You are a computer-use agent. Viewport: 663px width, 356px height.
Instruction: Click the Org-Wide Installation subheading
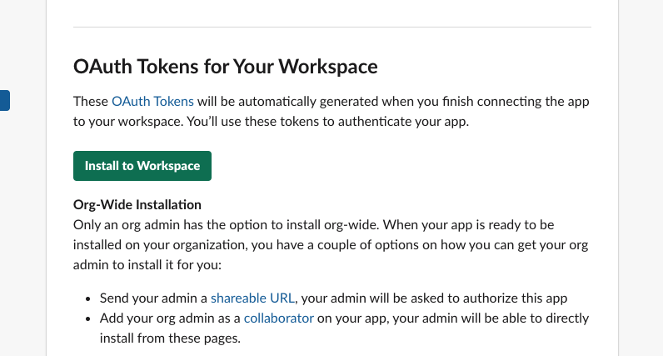pos(137,204)
